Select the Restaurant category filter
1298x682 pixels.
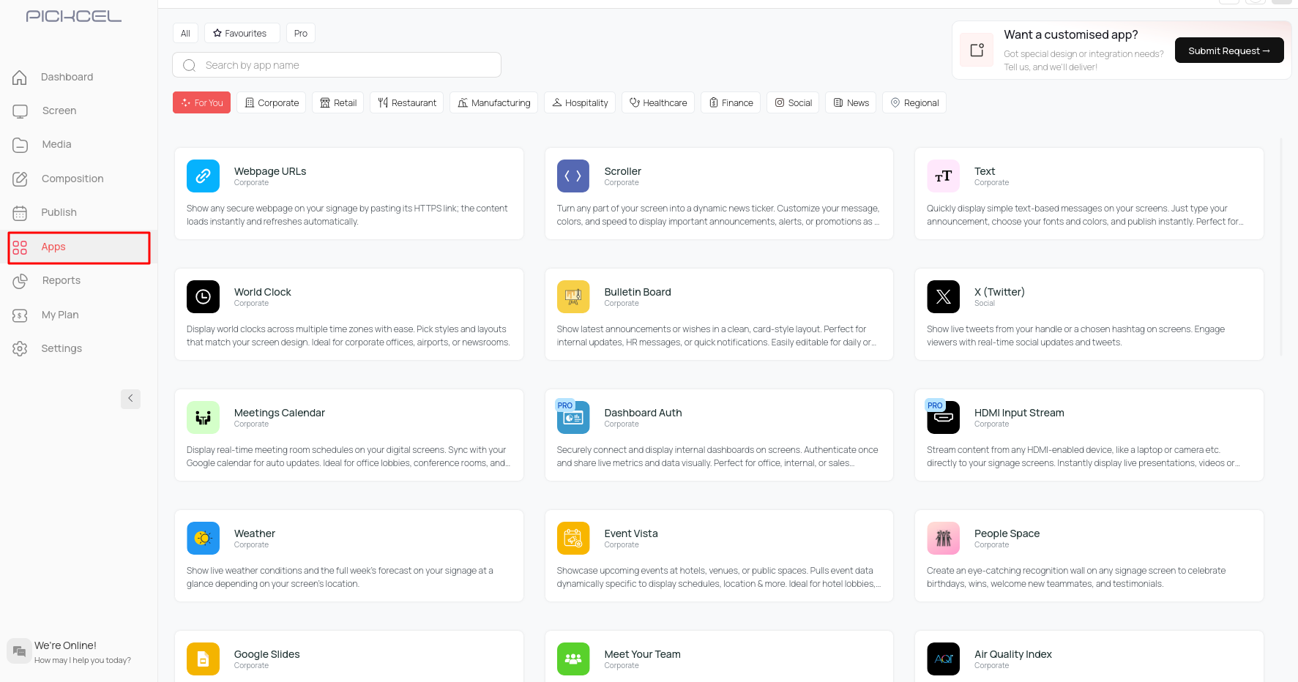pyautogui.click(x=406, y=103)
